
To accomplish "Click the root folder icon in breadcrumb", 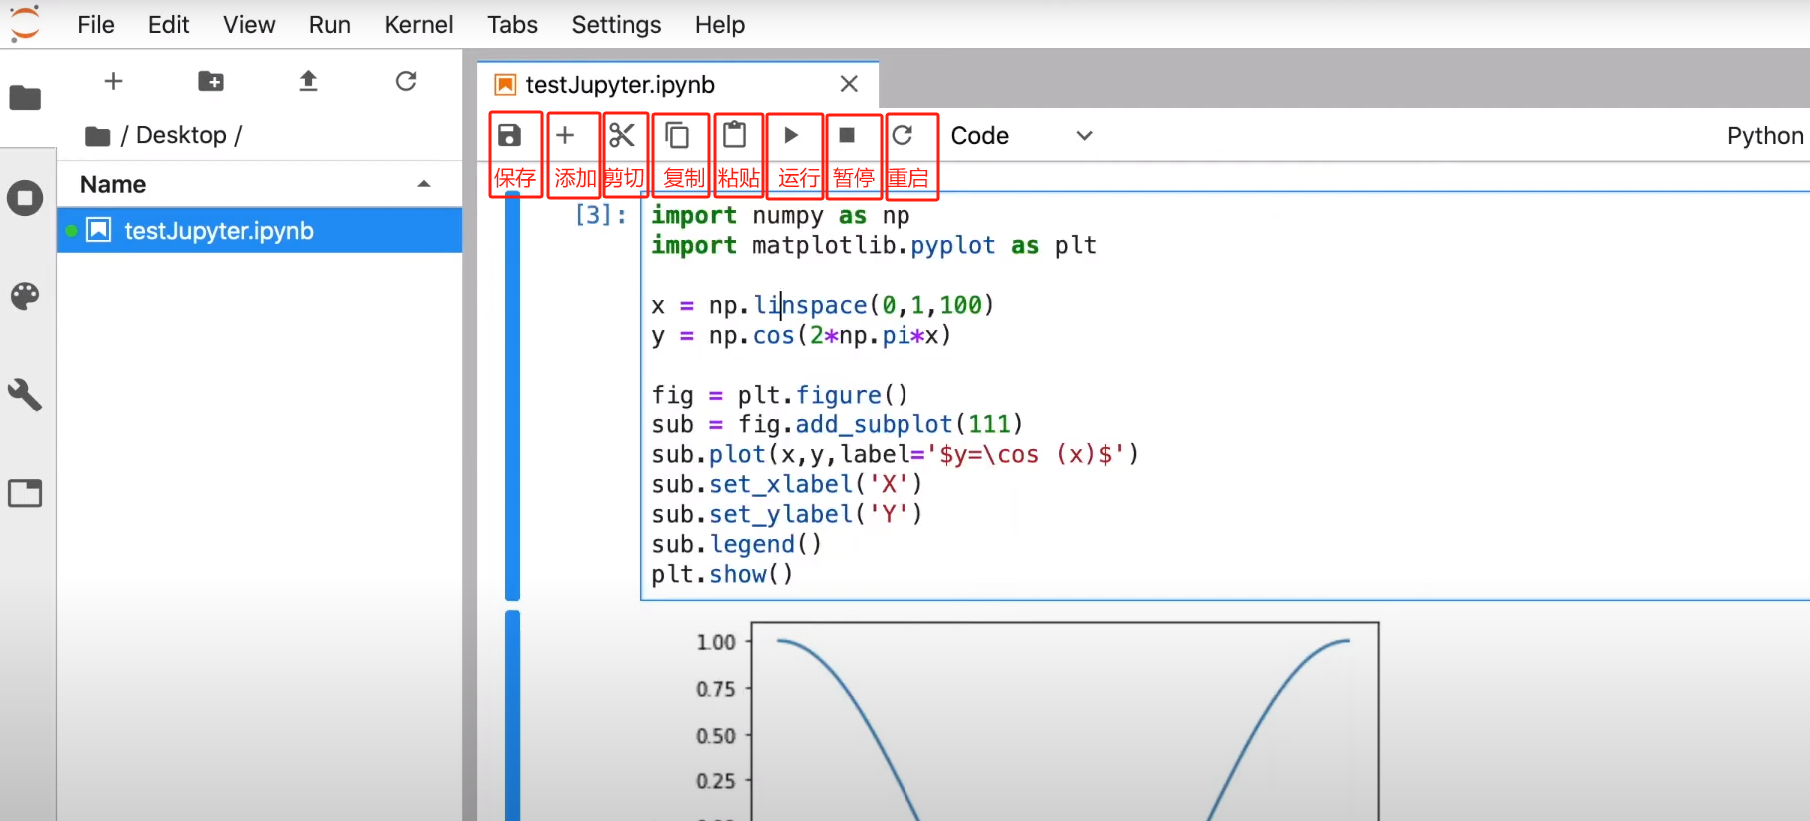I will (x=98, y=136).
